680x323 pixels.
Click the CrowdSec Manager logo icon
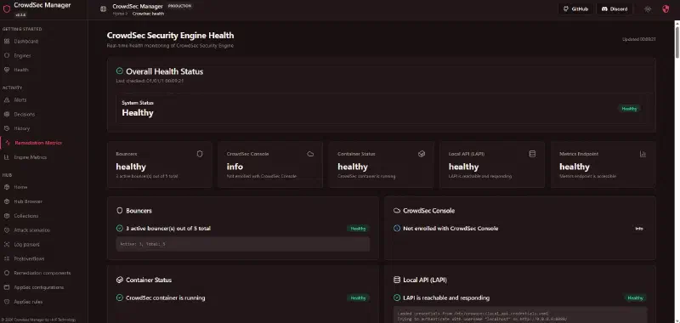coord(7,8)
